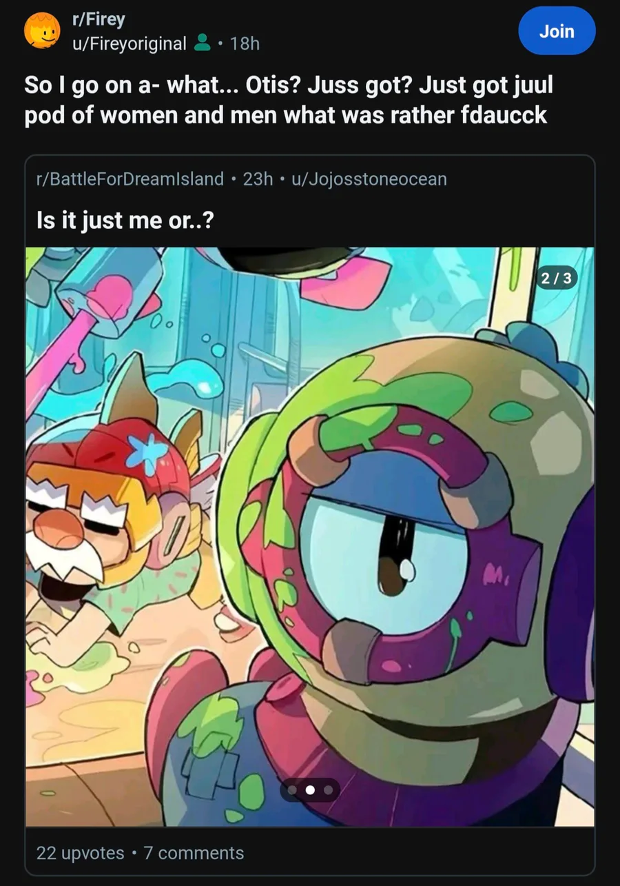Screen dimensions: 620x886
Task: Open the post title starting "So I go on a-"
Action: pos(288,101)
